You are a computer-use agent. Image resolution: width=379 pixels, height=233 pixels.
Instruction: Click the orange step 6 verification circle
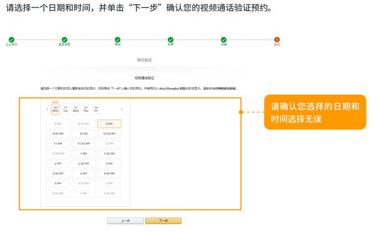pos(277,40)
